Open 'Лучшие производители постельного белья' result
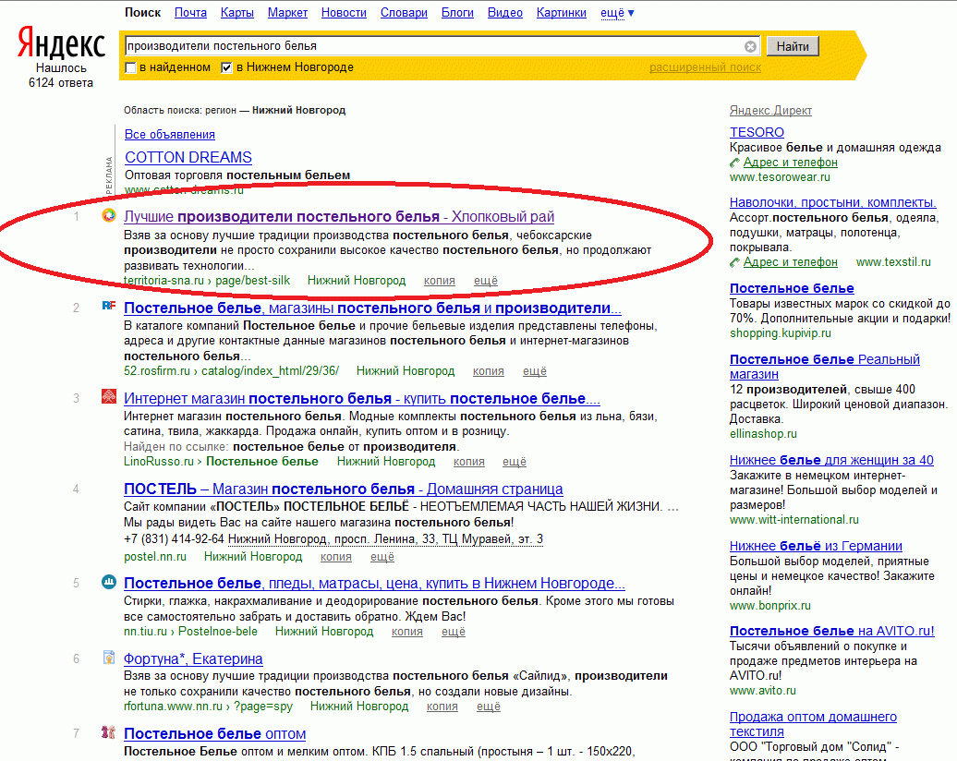Viewport: 957px width, 761px height. click(x=339, y=217)
